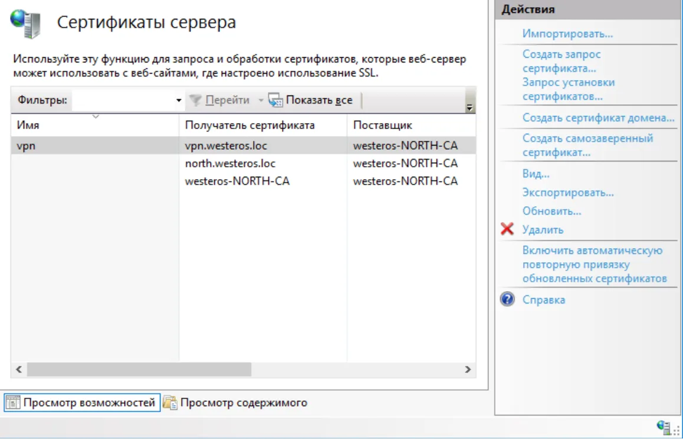Click the horizontal scrollbar thumb

pyautogui.click(x=139, y=369)
